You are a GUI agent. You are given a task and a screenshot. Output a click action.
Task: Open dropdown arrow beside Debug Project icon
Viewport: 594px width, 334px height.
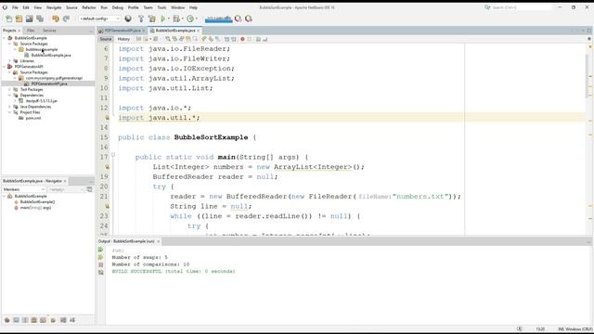pos(182,19)
